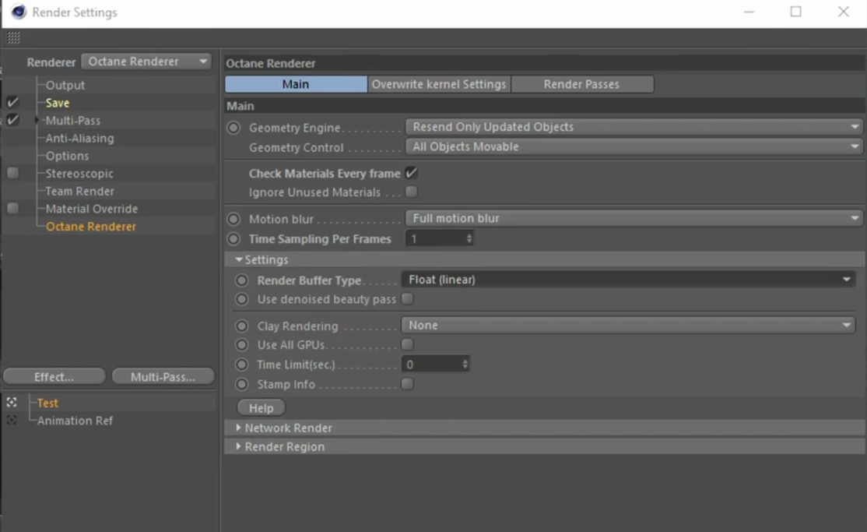
Task: Click the Motion blur keyframe dot
Action: (233, 219)
